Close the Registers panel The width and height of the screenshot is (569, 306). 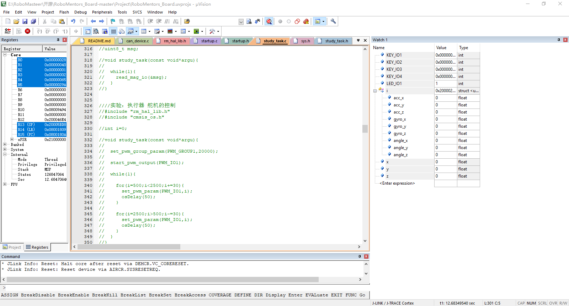pos(65,40)
